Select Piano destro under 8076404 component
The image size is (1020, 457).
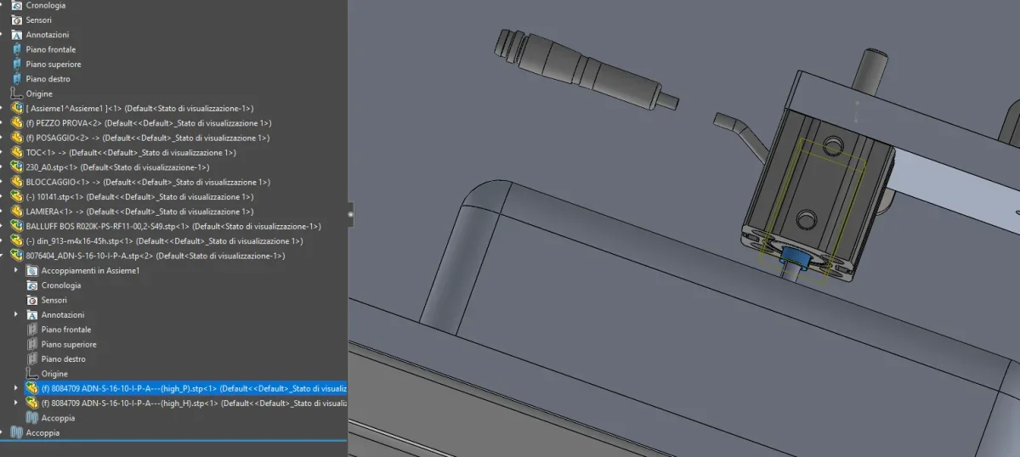click(x=64, y=359)
